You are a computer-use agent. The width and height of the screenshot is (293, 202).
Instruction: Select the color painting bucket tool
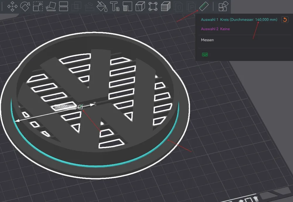[102, 6]
